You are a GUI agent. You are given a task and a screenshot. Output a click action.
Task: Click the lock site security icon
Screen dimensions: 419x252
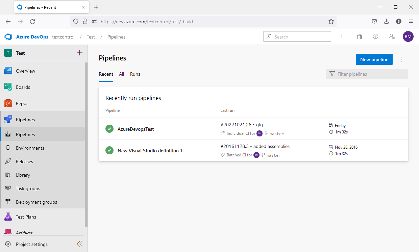85,21
